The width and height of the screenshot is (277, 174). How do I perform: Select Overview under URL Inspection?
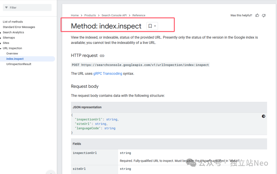click(12, 54)
